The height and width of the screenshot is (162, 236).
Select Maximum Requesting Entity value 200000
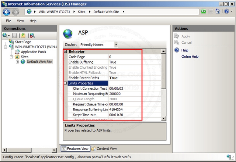pyautogui.click(x=135, y=94)
